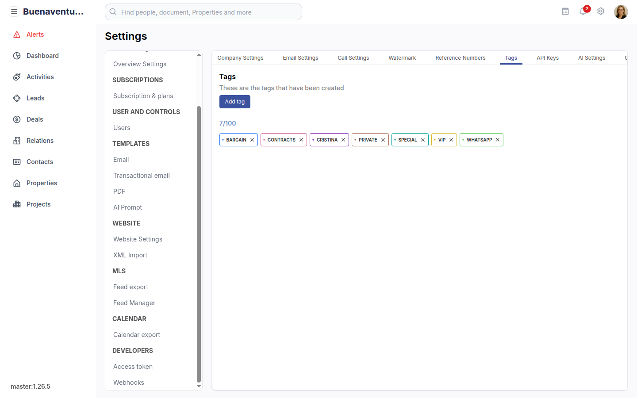Image resolution: width=637 pixels, height=398 pixels.
Task: Switch to API Keys tab
Action: pos(548,58)
